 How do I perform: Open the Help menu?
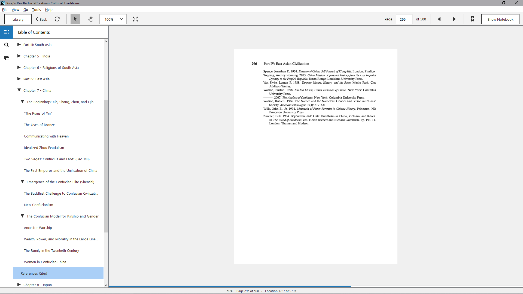pyautogui.click(x=49, y=10)
